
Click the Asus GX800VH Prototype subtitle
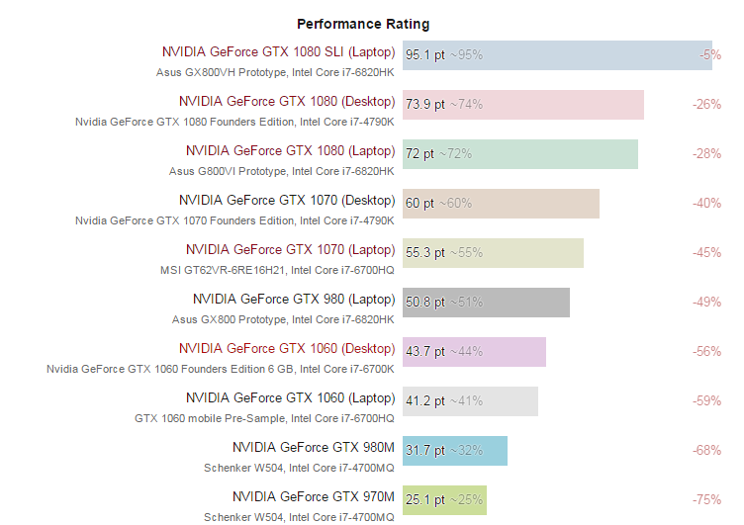(275, 72)
